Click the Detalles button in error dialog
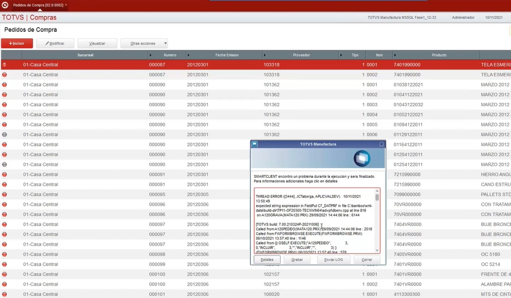 point(267,260)
